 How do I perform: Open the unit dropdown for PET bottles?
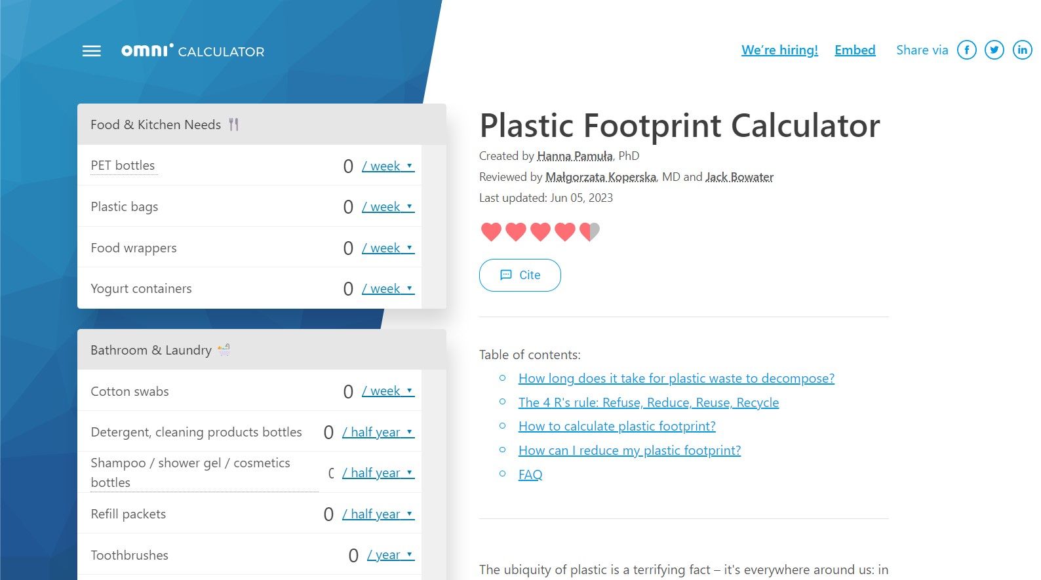coord(387,166)
